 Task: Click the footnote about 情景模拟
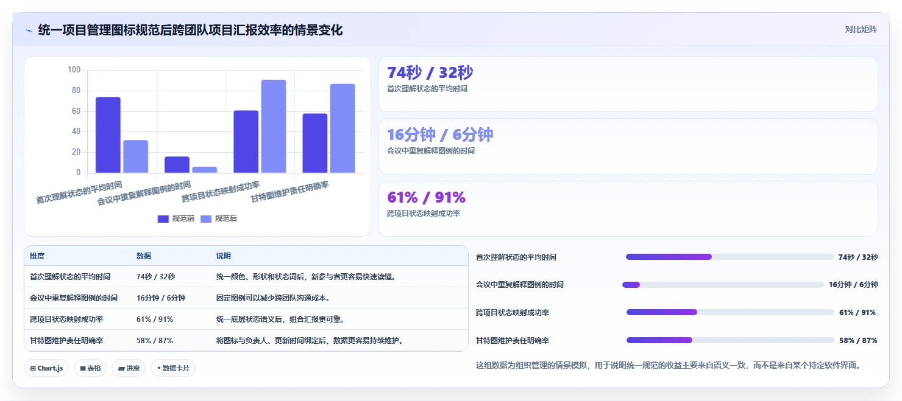pos(668,366)
